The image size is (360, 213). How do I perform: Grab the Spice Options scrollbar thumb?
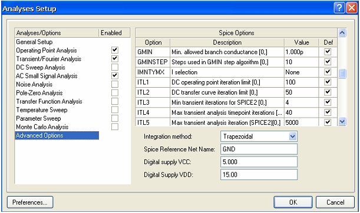(342, 74)
